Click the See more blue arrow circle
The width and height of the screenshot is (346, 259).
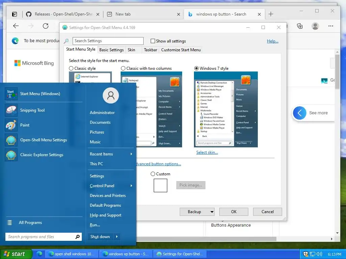(299, 113)
